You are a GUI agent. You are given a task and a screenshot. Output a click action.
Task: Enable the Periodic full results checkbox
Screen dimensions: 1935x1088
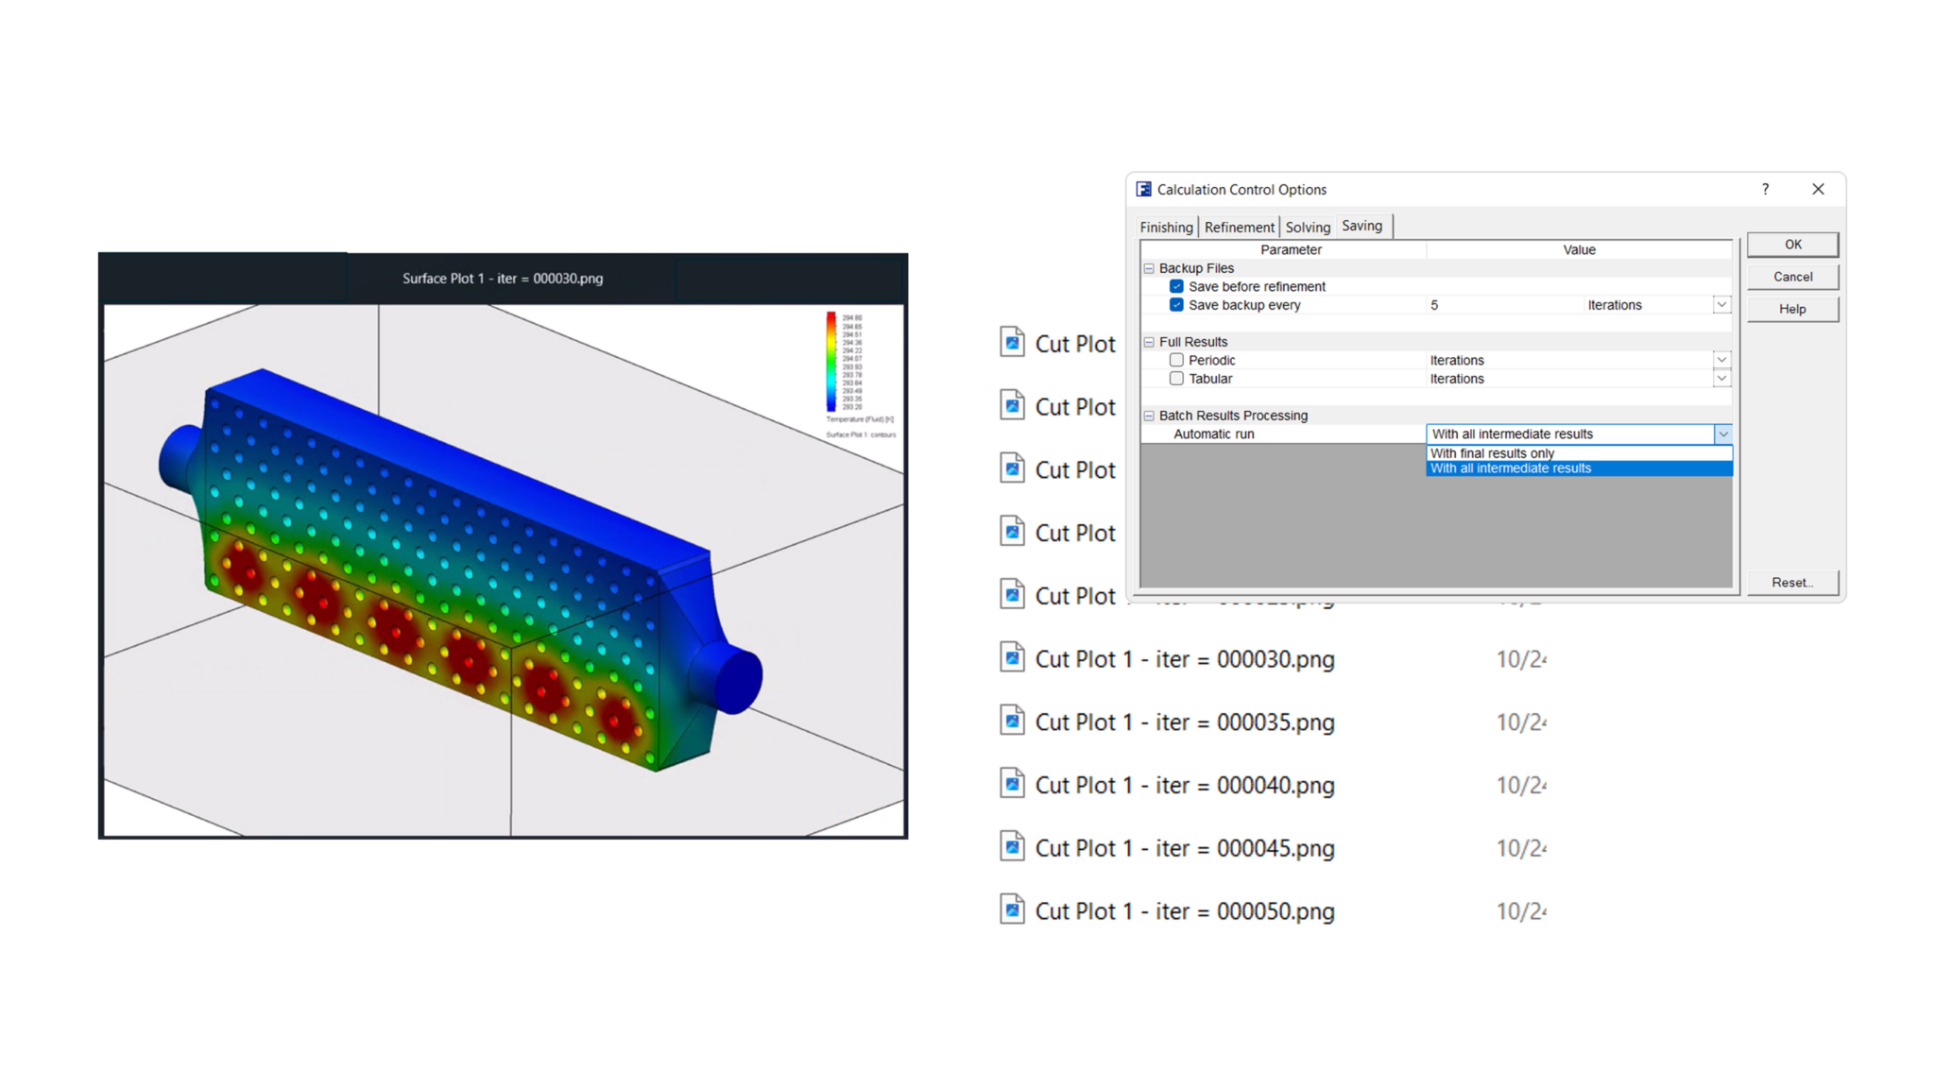point(1176,360)
